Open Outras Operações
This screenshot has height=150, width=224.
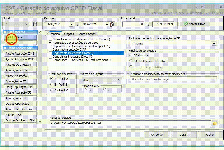tap(20, 104)
